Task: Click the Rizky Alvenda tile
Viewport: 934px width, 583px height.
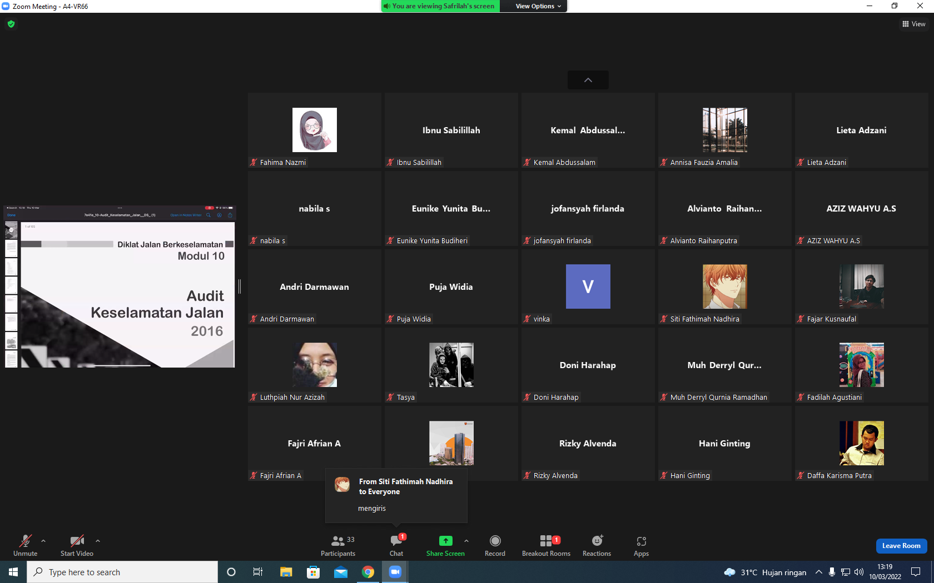Action: (588, 443)
